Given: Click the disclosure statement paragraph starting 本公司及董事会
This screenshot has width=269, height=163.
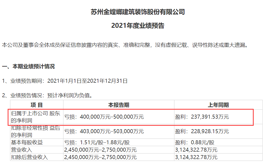Looking at the screenshot, I should pyautogui.click(x=125, y=45).
